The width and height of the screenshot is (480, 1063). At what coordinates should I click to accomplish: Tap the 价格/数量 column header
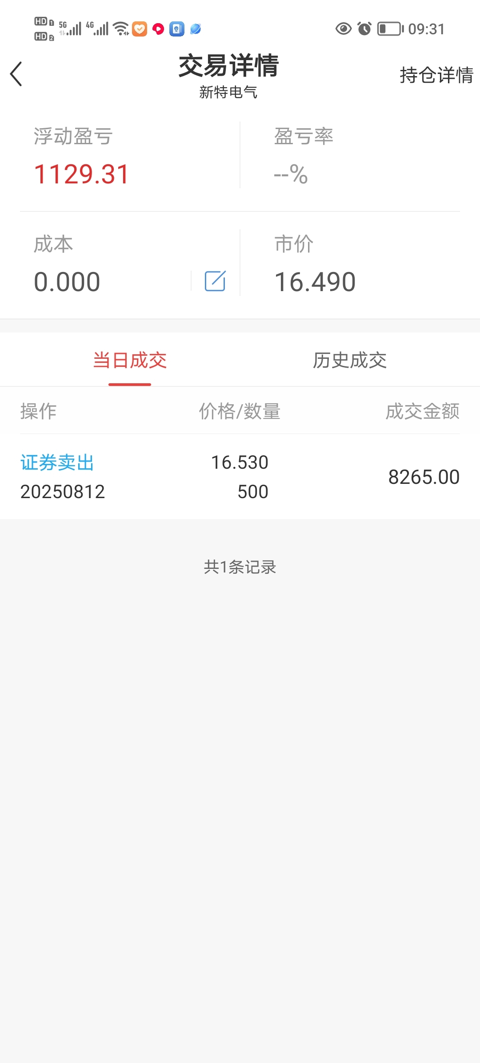tap(240, 411)
